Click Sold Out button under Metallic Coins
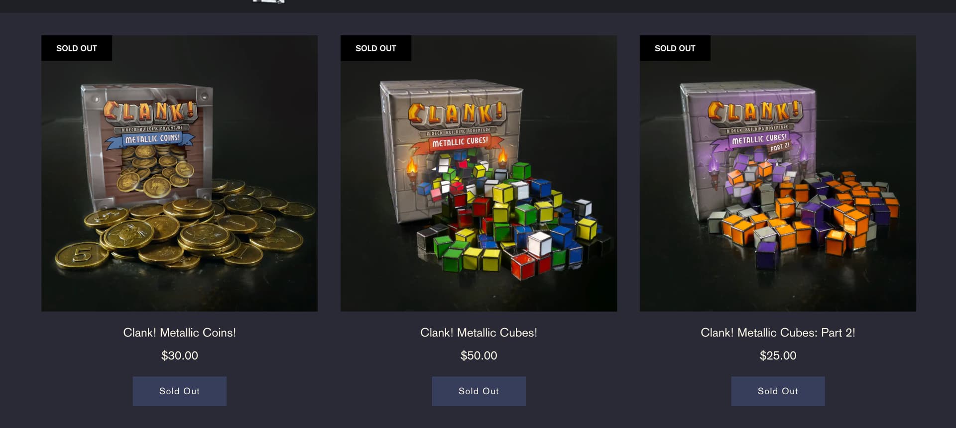Image resolution: width=956 pixels, height=428 pixels. (179, 391)
